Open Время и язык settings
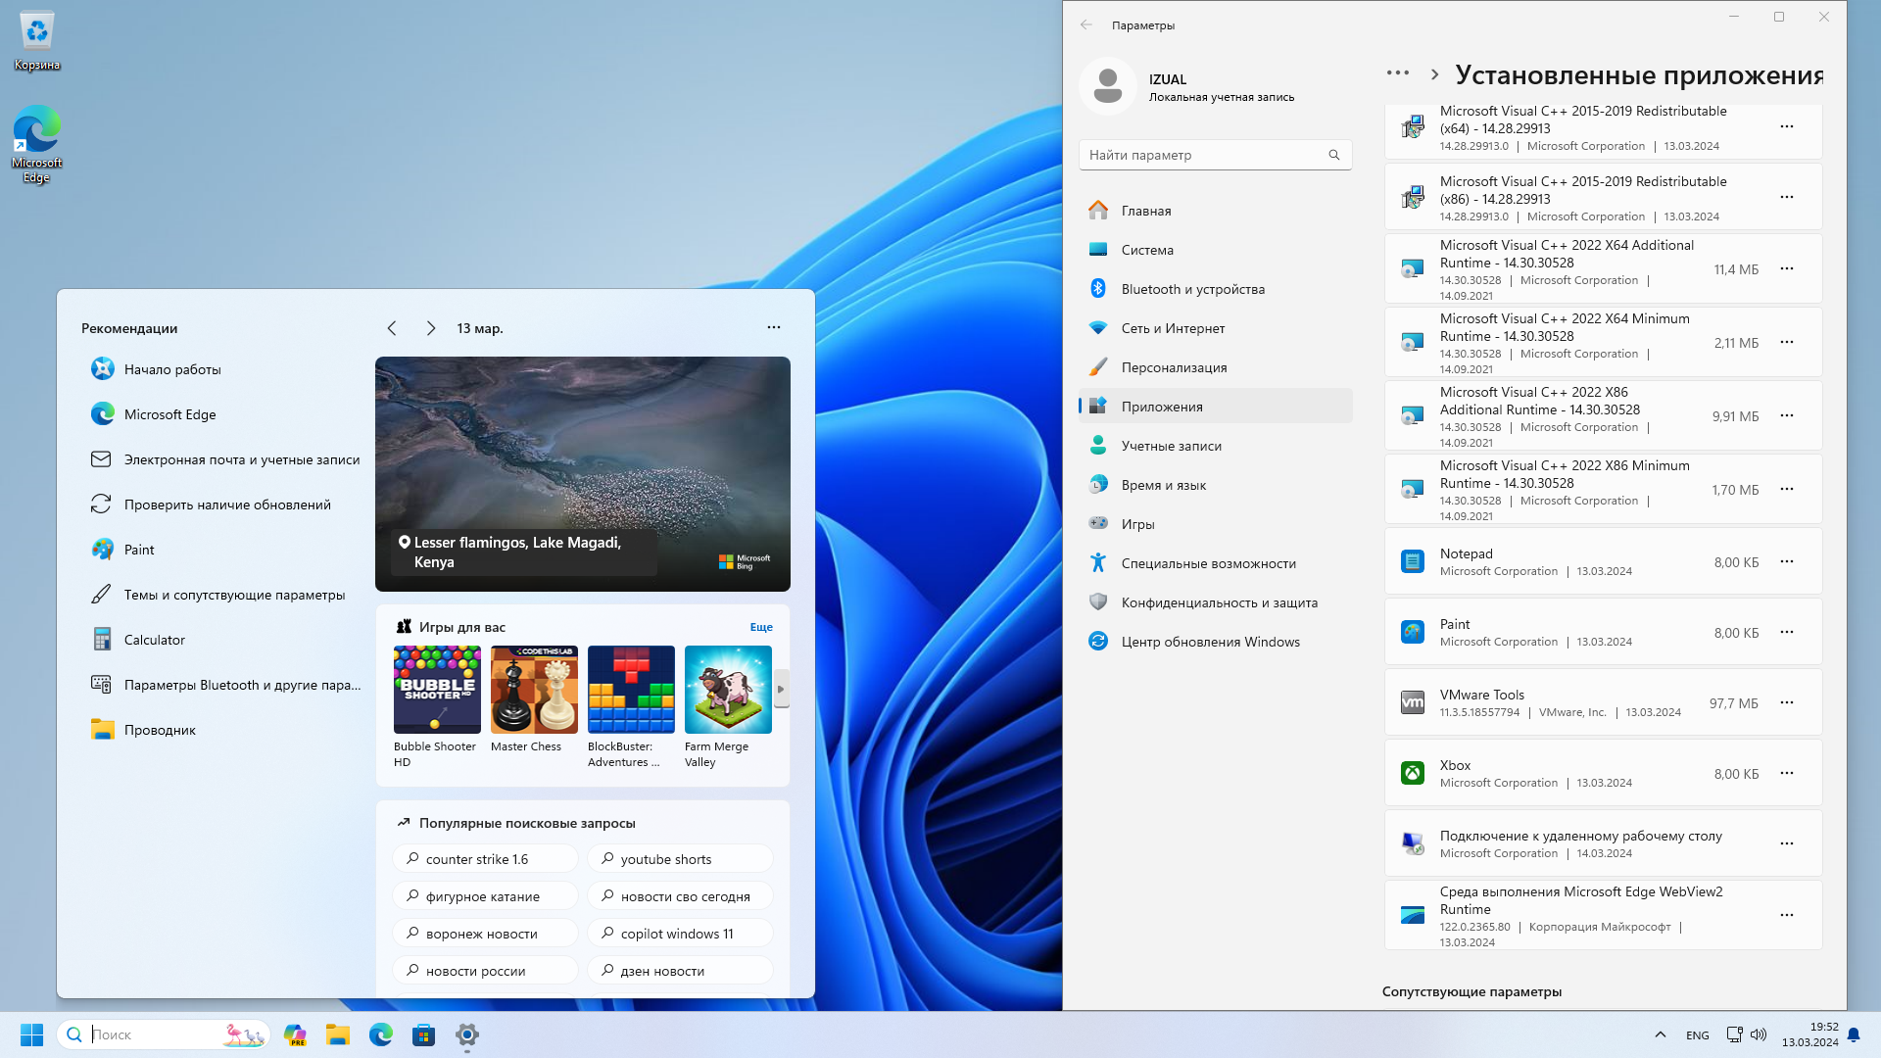The height and width of the screenshot is (1058, 1881). click(1215, 485)
